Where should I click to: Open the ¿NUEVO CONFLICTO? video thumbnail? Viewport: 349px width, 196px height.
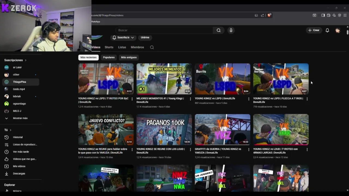pos(106,130)
